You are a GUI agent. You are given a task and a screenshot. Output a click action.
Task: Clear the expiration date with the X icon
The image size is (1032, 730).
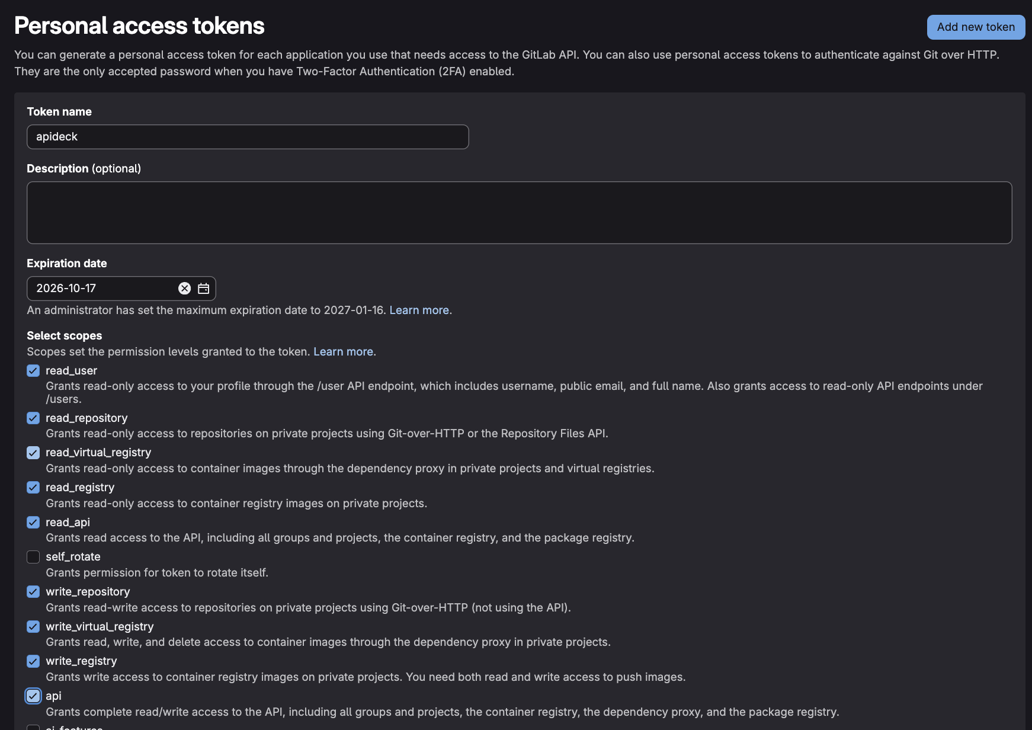184,289
